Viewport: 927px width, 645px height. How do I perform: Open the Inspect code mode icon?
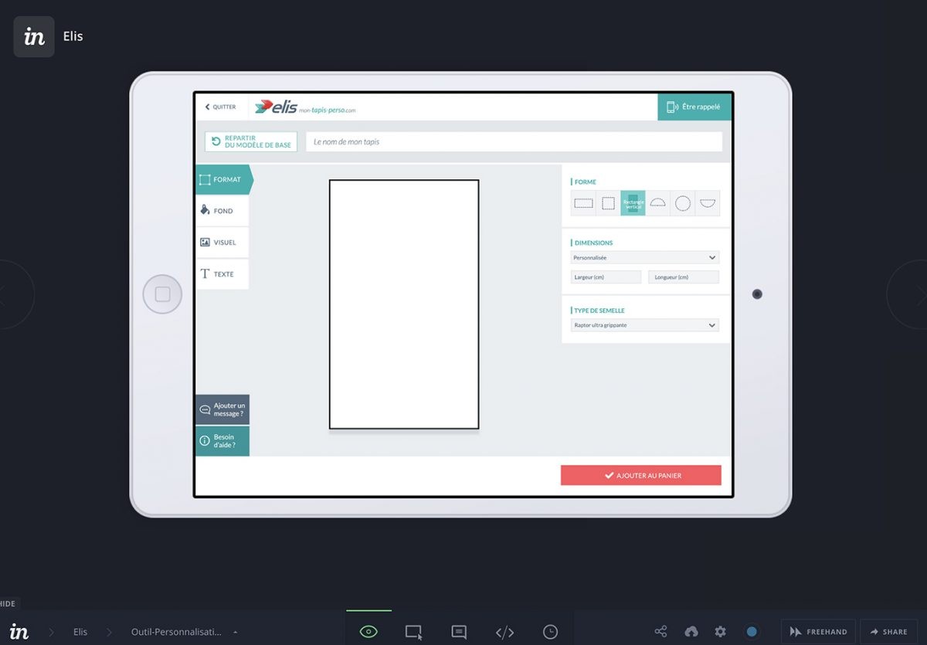(x=505, y=631)
